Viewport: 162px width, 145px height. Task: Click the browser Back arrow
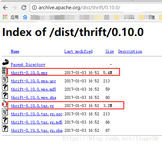click(x=5, y=8)
